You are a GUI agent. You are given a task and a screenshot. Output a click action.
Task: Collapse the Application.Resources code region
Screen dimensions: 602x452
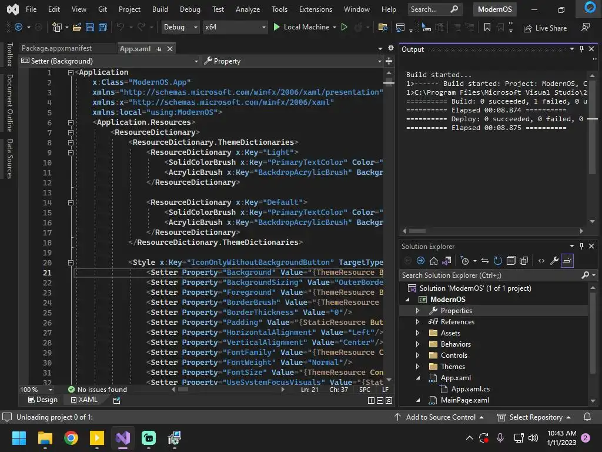click(71, 122)
